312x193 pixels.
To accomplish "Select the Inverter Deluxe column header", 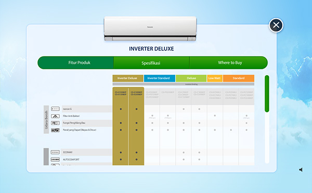I will tap(128, 78).
